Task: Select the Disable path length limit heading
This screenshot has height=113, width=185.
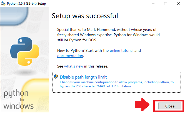Action: (x=83, y=77)
